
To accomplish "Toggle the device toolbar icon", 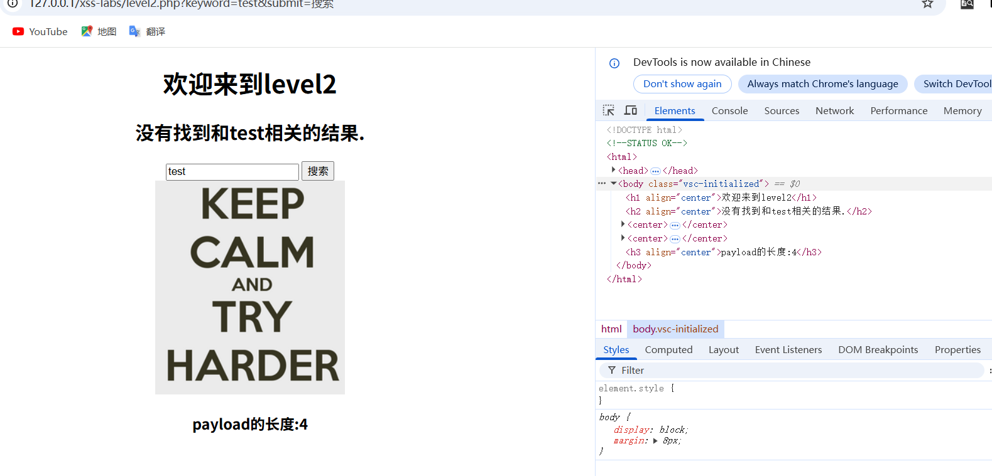I will (x=631, y=110).
